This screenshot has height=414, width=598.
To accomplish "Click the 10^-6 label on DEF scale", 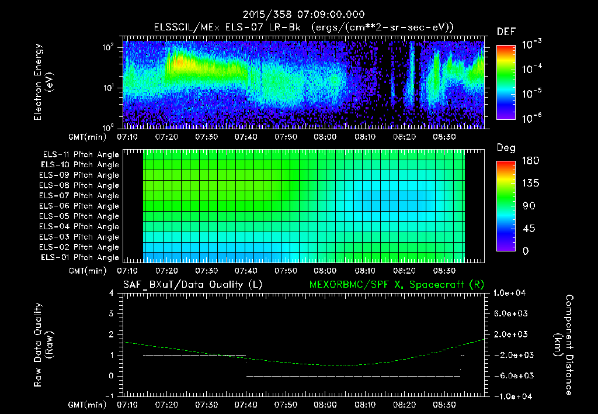I will coord(531,118).
